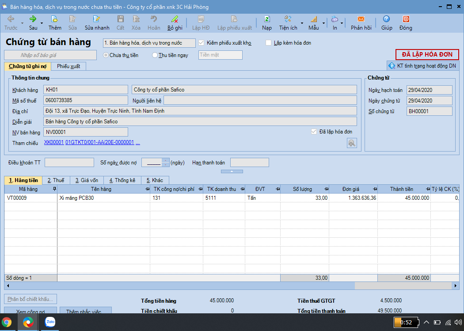464x331 pixels.
Task: Open the 3. Giá vốn tab
Action: (86, 180)
